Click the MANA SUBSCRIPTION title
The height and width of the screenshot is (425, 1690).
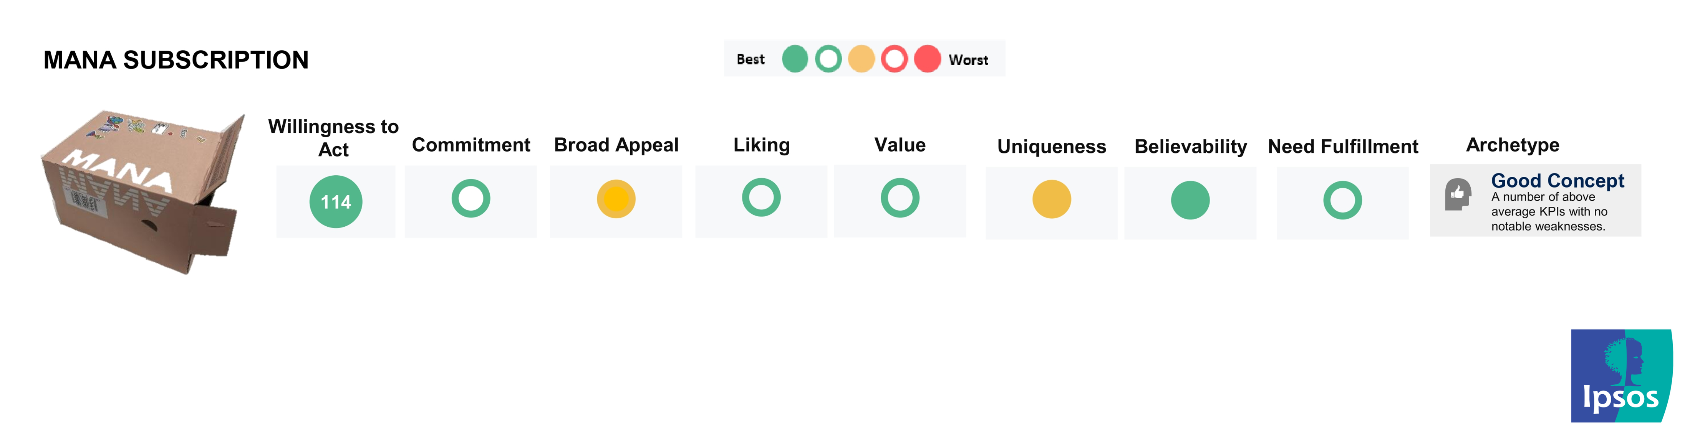point(176,60)
